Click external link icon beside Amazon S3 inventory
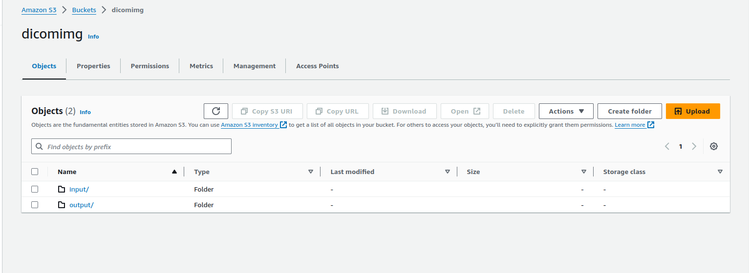The image size is (749, 273). pos(283,125)
